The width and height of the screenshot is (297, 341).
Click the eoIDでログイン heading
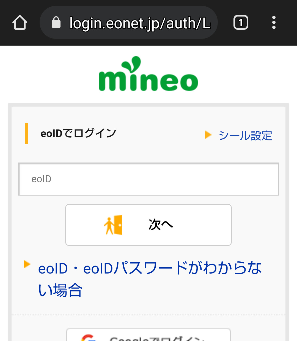coord(78,133)
